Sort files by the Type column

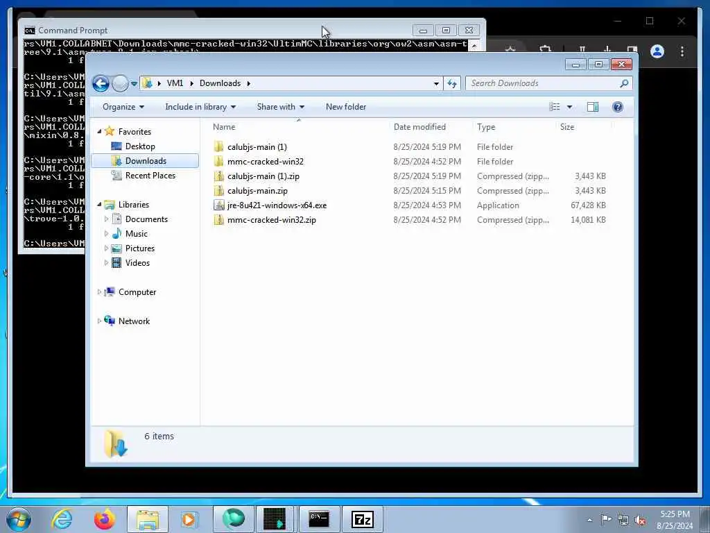click(486, 127)
